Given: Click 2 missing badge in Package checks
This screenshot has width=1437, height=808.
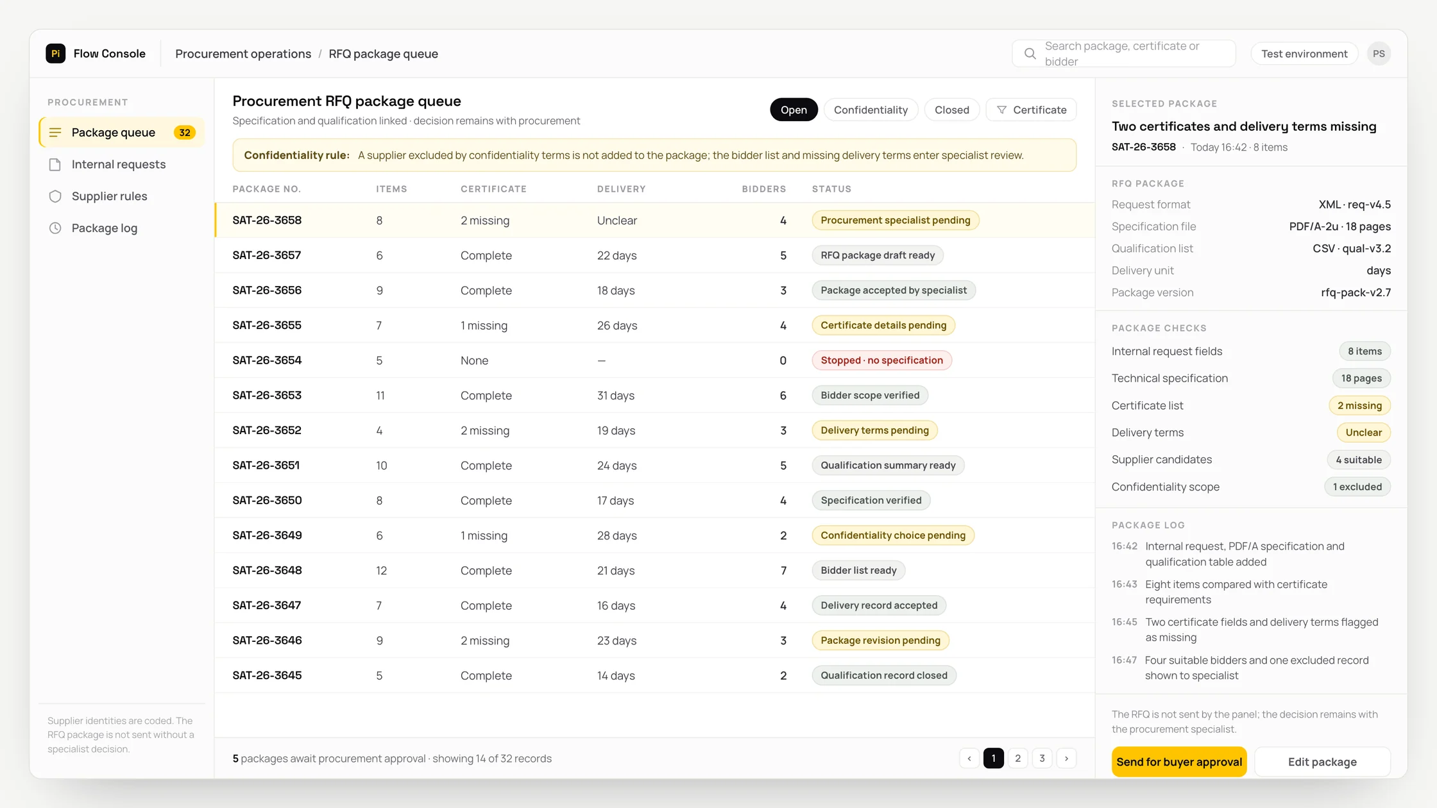Looking at the screenshot, I should pos(1359,405).
